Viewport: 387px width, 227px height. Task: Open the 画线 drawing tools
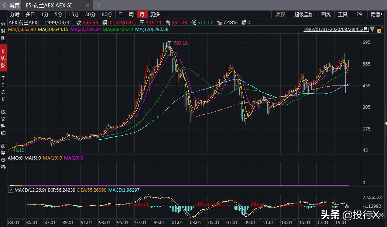point(326,14)
